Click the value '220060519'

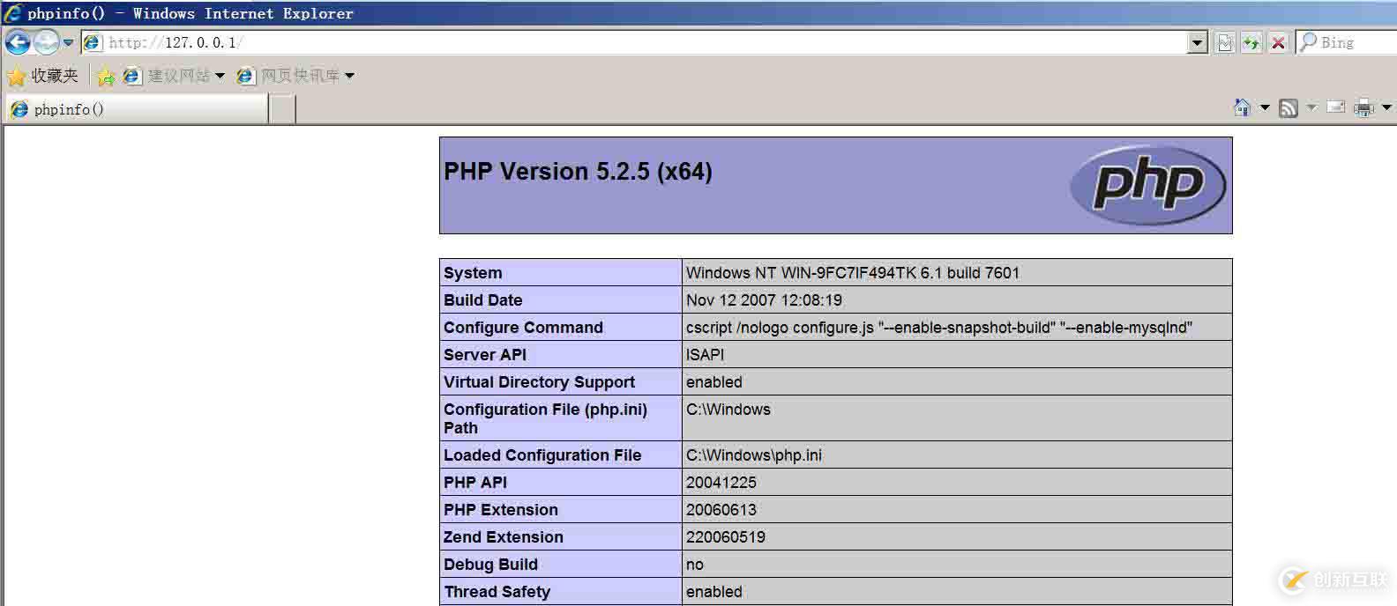[x=726, y=537]
